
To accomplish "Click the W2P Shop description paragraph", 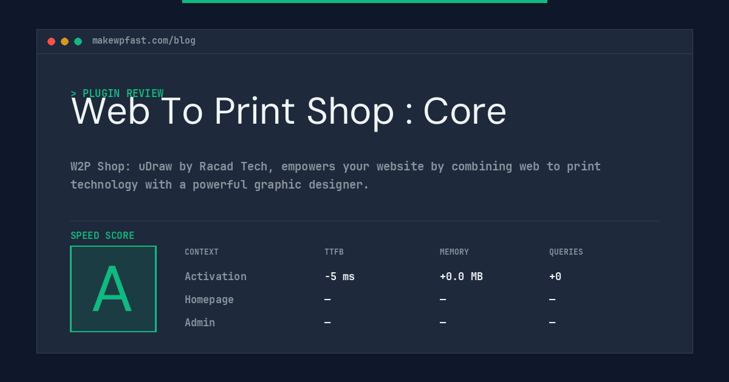I will pyautogui.click(x=335, y=175).
